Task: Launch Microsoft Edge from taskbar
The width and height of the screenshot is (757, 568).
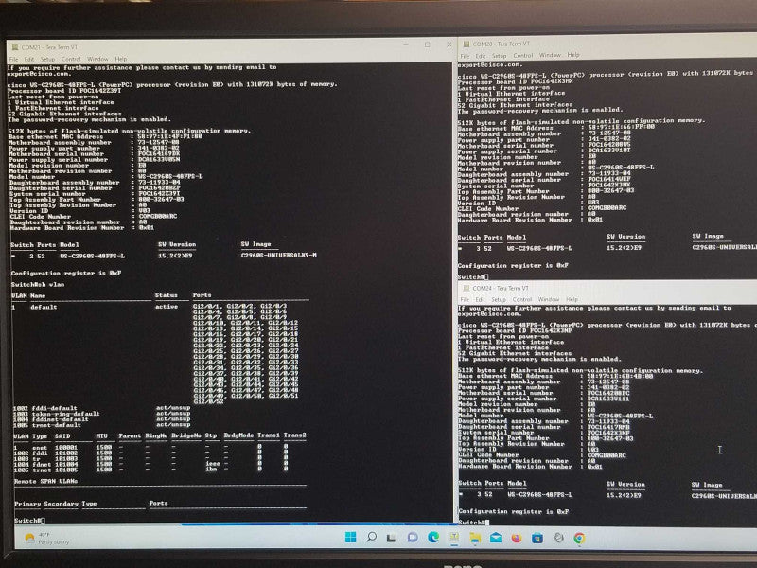Action: coord(433,537)
